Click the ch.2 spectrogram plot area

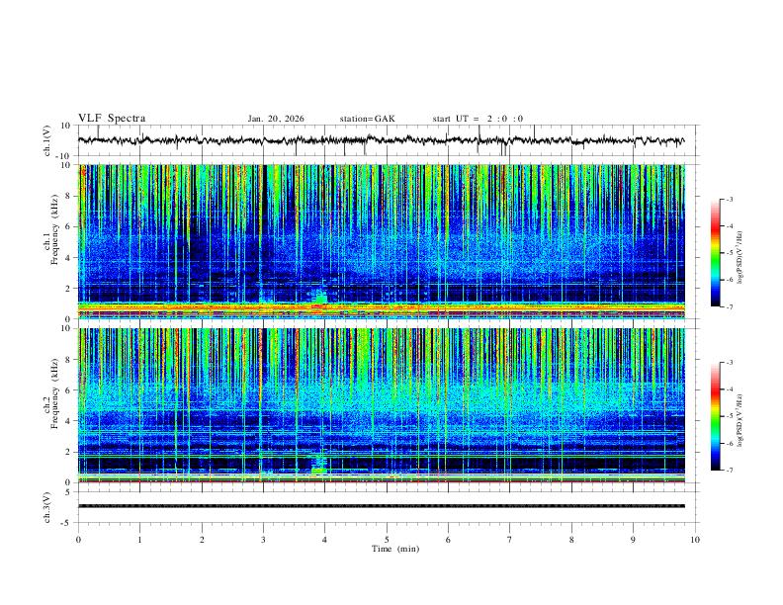[381, 405]
